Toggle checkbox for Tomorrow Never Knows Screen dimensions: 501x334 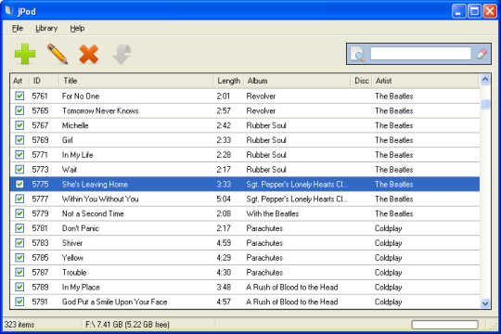tap(19, 110)
